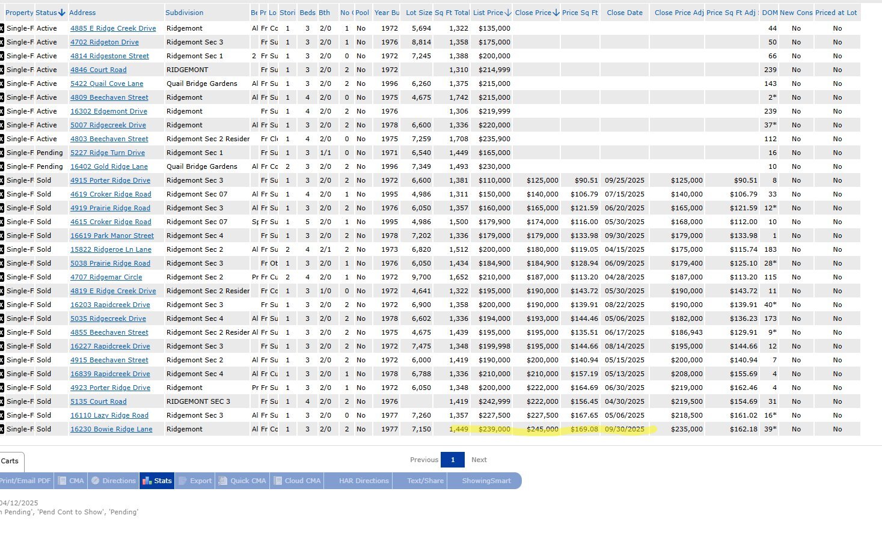Select the Text/Share toolbar option
Screen dimensions: 882x533
(x=425, y=481)
